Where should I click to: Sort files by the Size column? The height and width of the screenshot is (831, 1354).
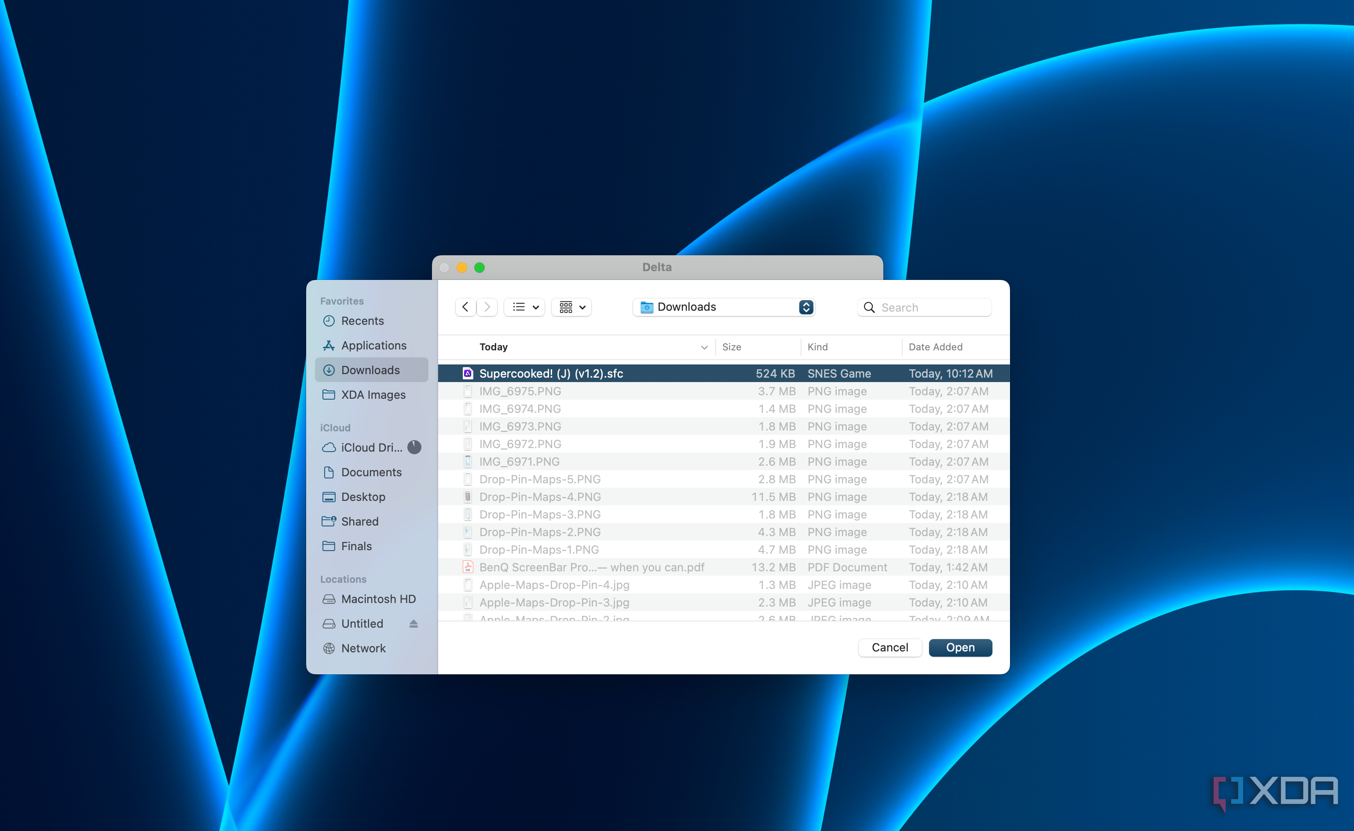tap(732, 347)
